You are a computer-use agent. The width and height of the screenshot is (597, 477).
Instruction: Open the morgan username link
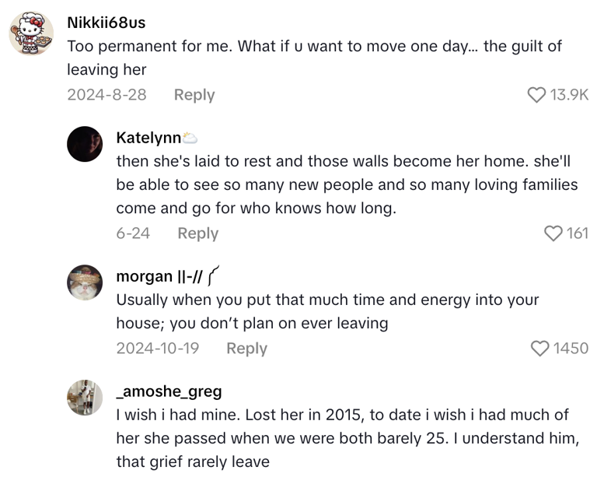(144, 276)
